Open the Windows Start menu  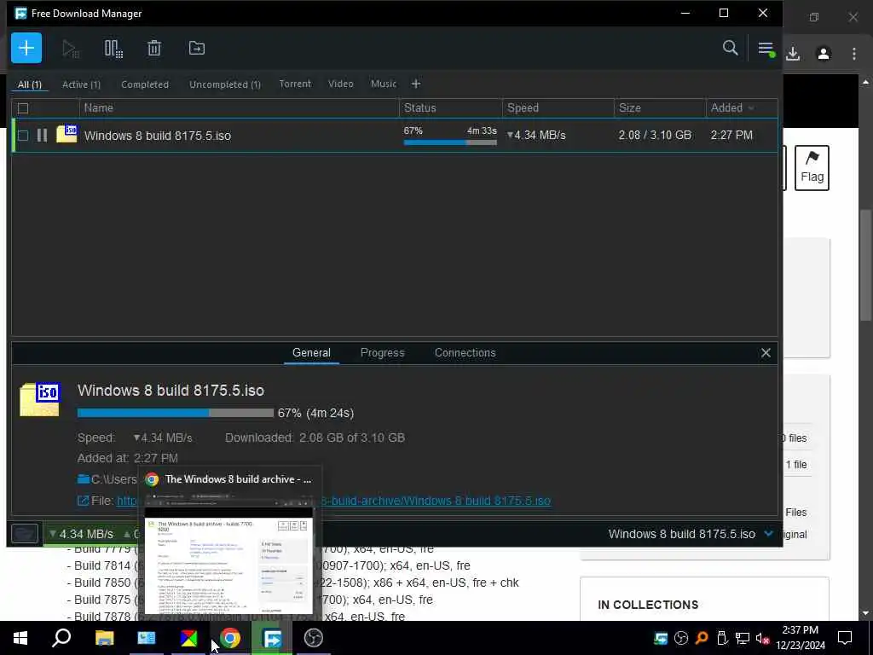pos(20,638)
